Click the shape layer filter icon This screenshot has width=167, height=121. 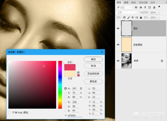(150, 7)
